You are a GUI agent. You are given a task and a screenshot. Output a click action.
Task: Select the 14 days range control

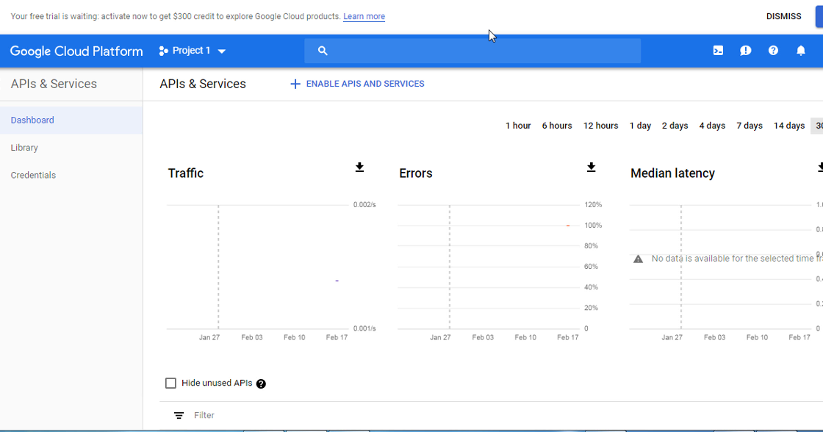coord(788,126)
